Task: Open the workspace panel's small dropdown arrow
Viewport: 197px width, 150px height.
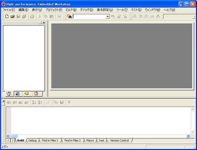Action: (x=40, y=23)
